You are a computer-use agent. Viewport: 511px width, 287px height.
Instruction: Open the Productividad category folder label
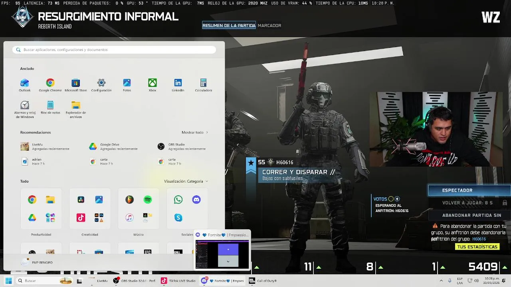pos(41,235)
